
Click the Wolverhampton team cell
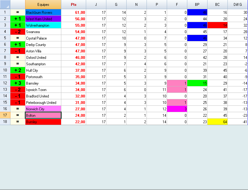(x=43, y=25)
